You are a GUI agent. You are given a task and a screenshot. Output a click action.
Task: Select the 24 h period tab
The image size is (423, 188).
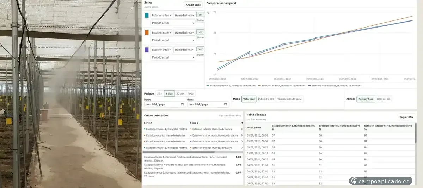(160, 93)
